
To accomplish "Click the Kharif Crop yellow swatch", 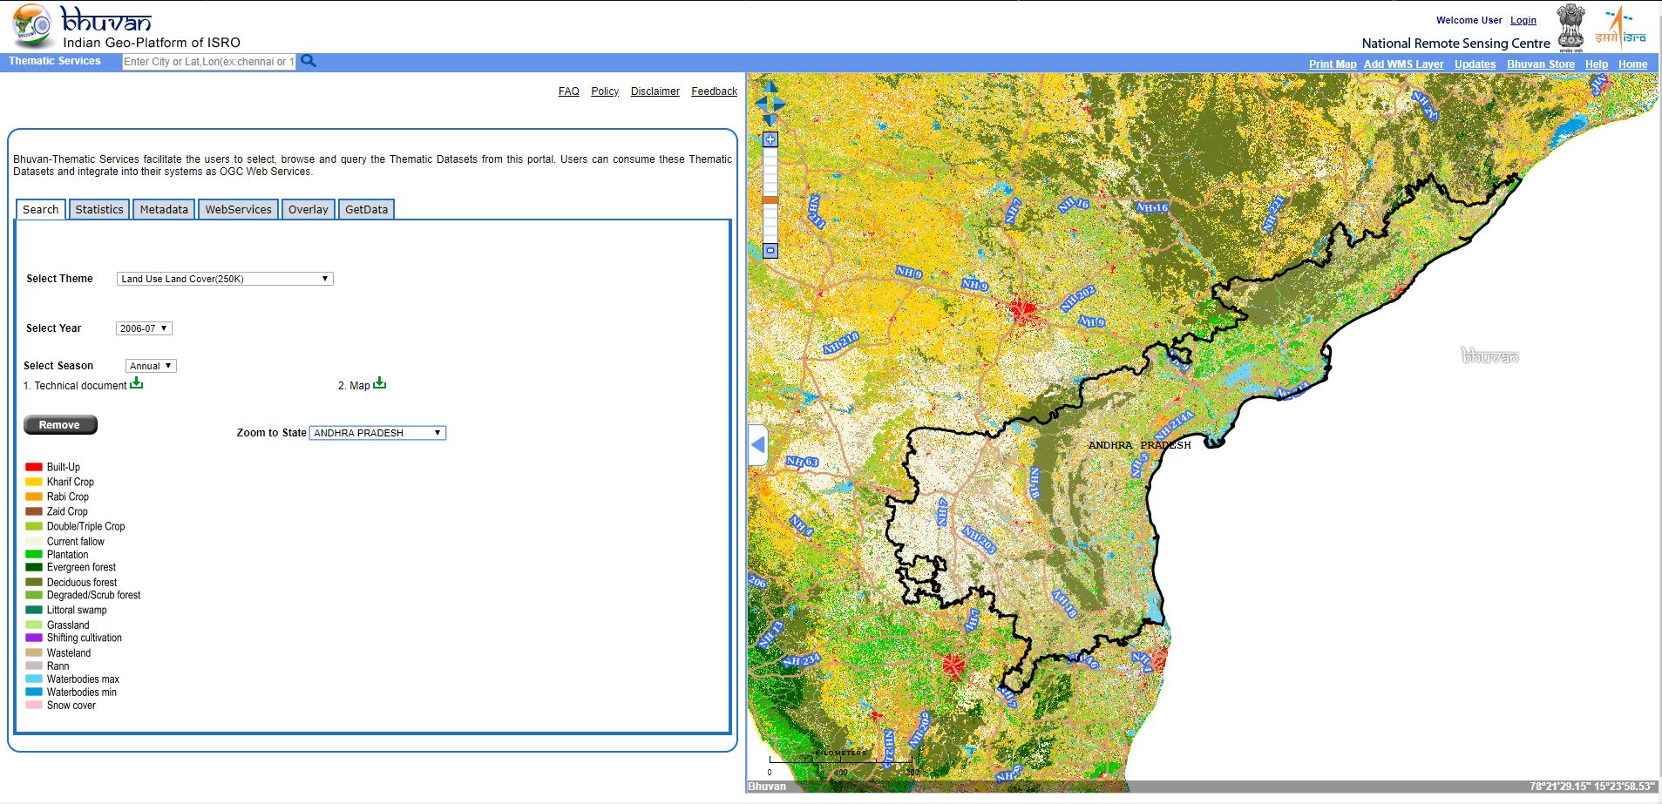I will [x=34, y=482].
